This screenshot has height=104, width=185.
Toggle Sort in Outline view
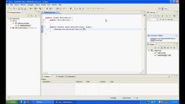162,48
